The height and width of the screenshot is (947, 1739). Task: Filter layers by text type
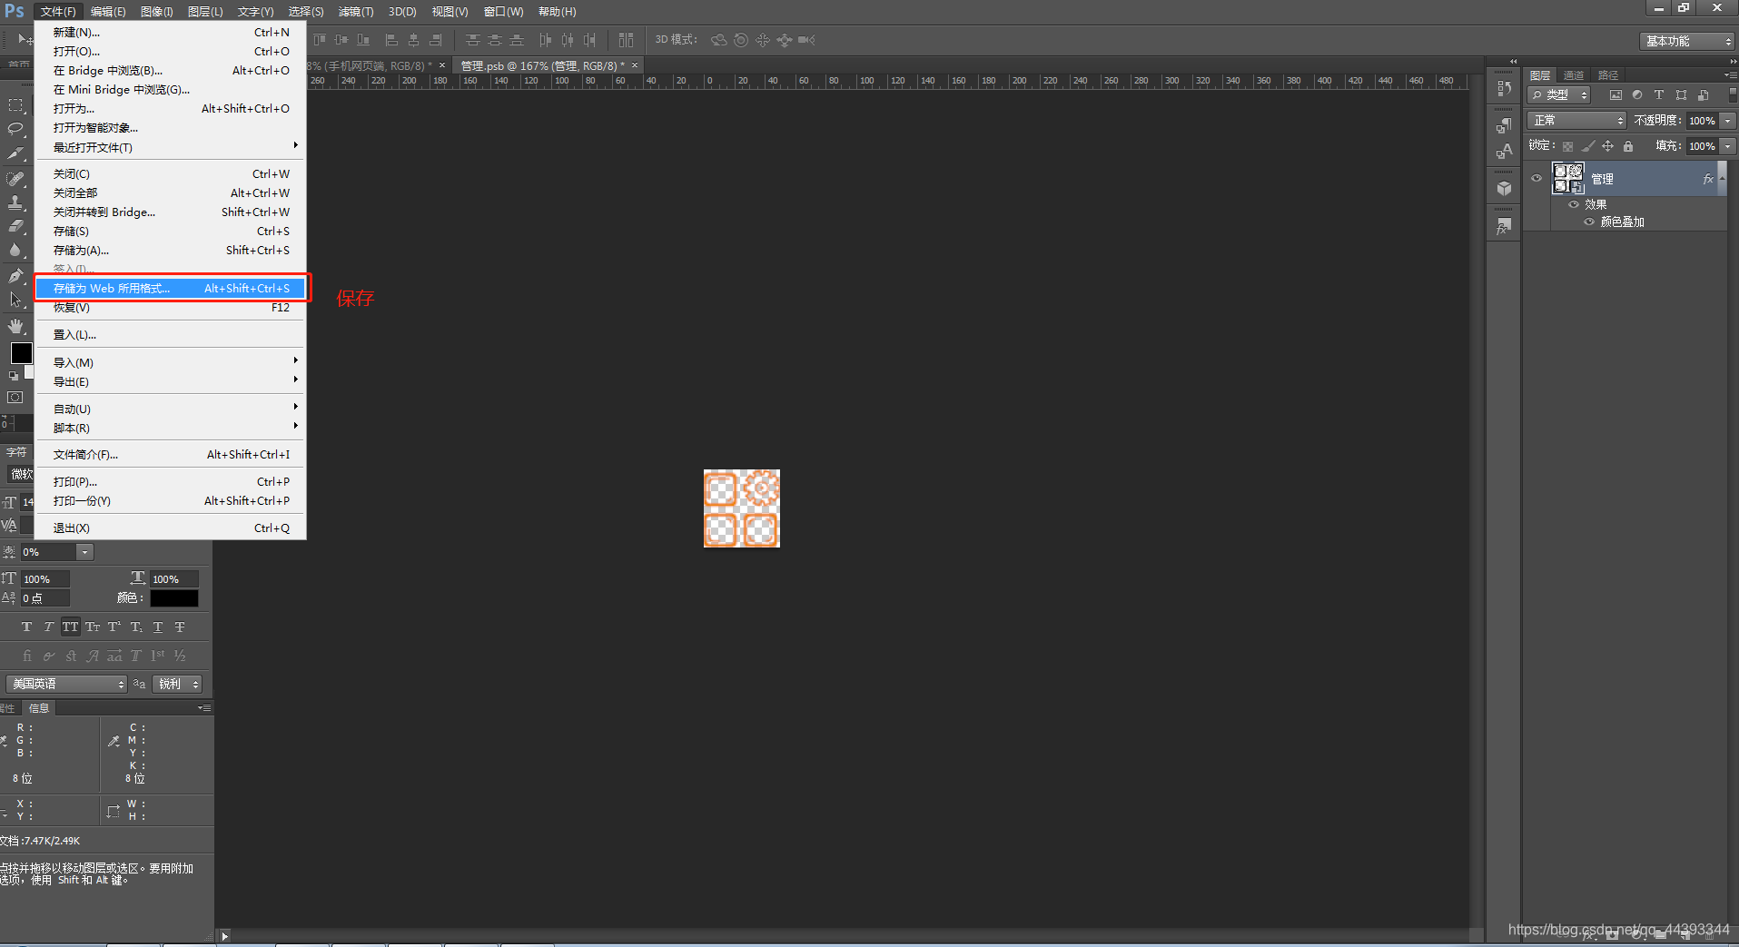click(1659, 94)
